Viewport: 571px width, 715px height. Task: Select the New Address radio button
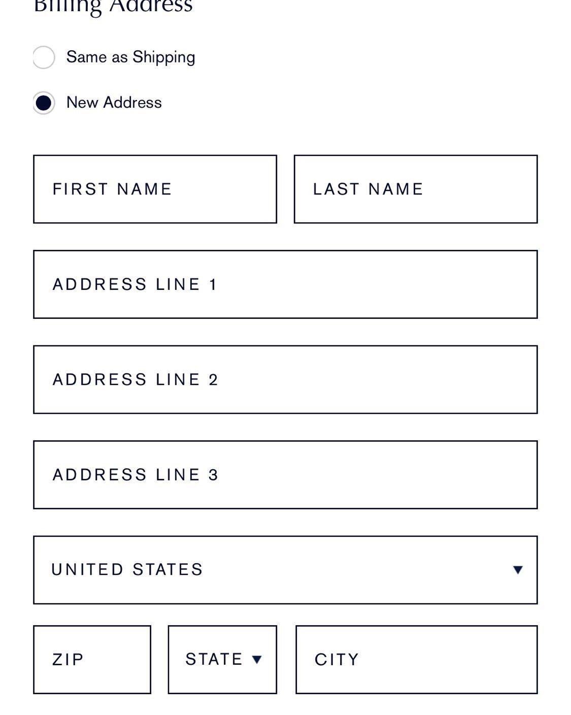coord(44,103)
